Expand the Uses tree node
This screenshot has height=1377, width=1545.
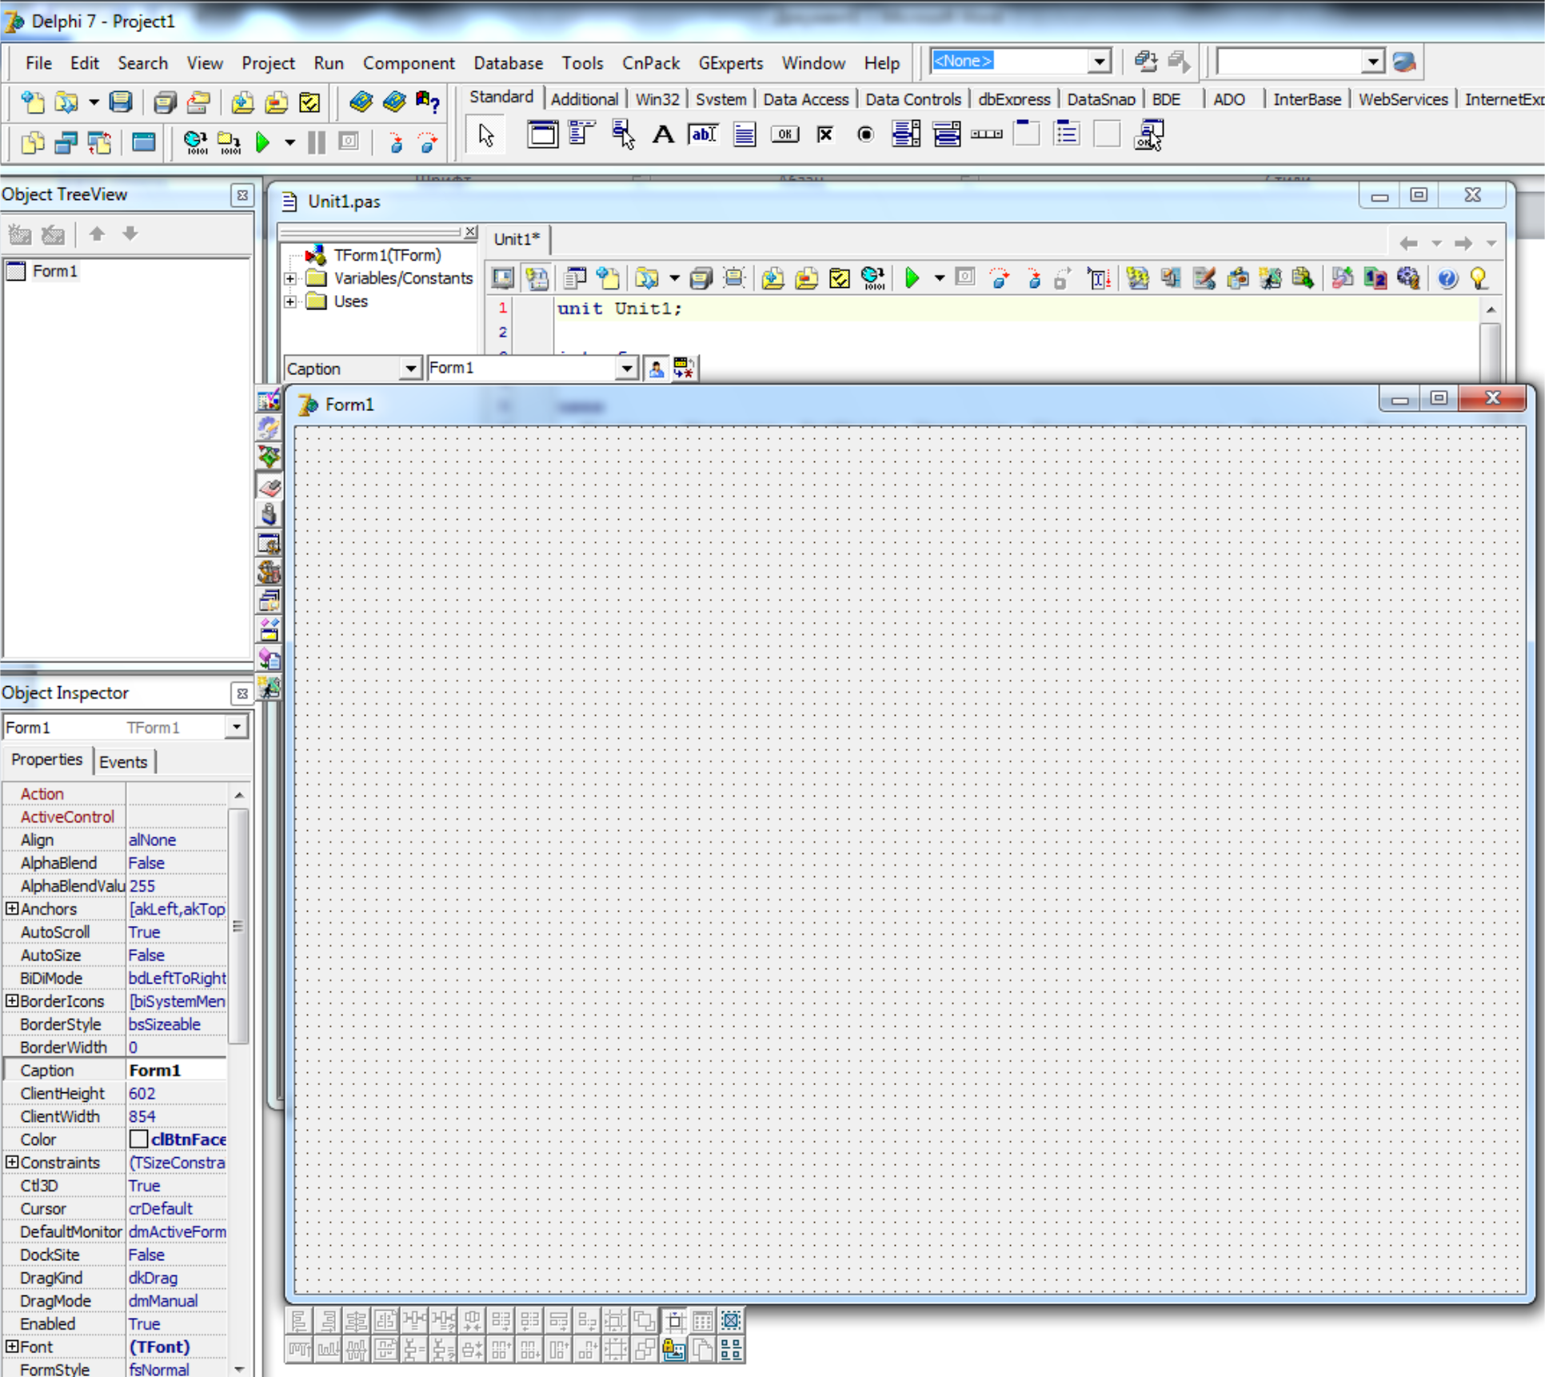coord(290,301)
